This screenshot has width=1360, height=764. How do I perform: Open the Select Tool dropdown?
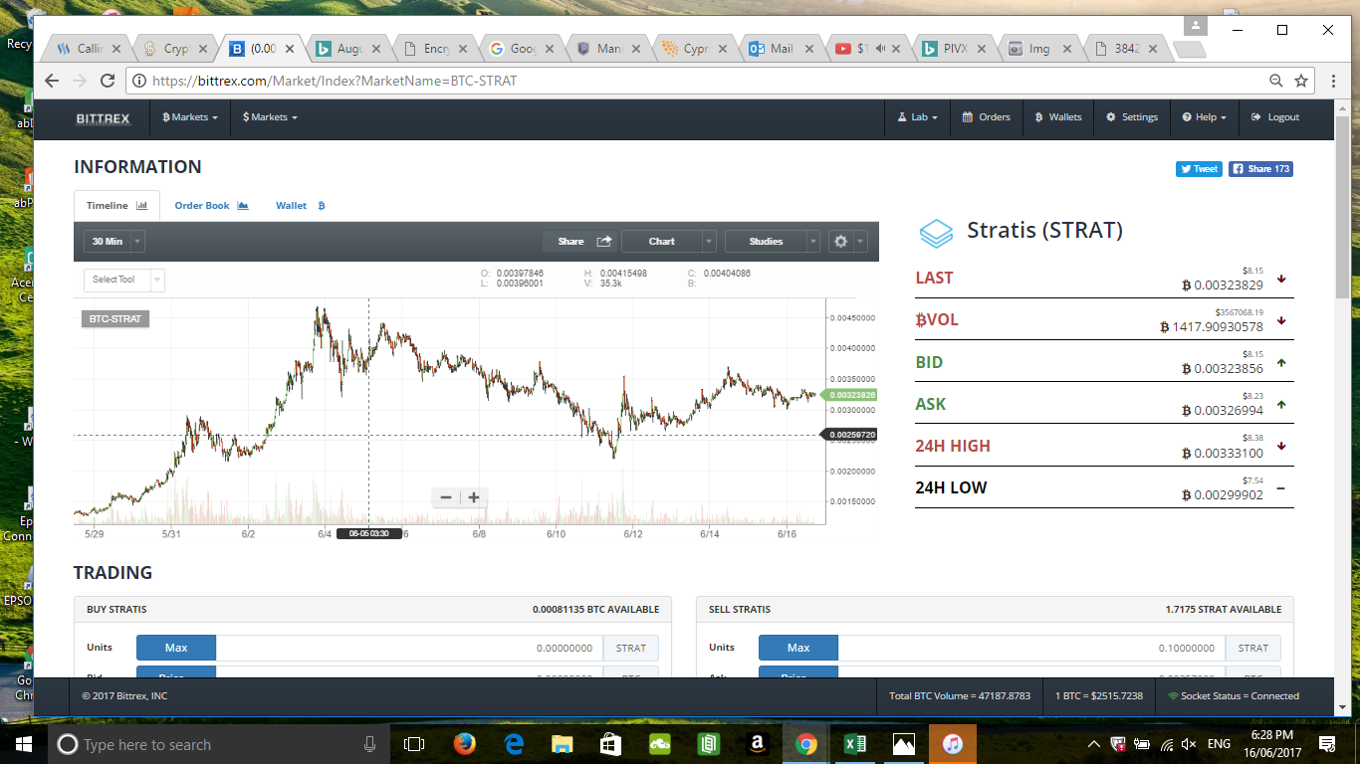123,280
